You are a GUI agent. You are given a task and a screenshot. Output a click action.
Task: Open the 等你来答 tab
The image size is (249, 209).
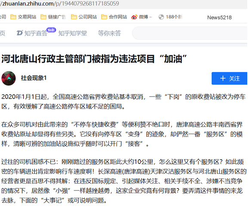(109, 33)
